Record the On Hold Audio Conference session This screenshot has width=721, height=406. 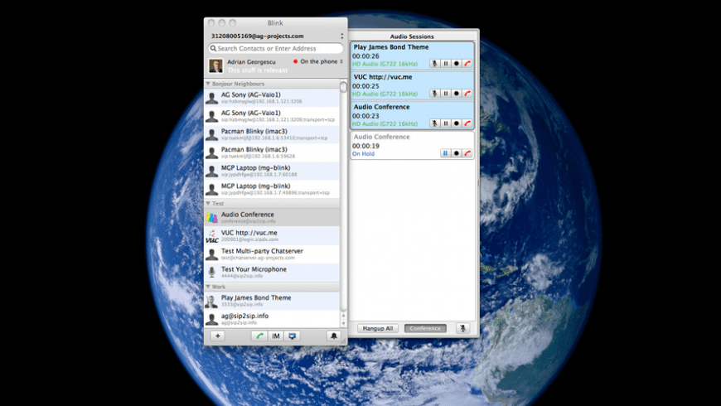tap(457, 153)
